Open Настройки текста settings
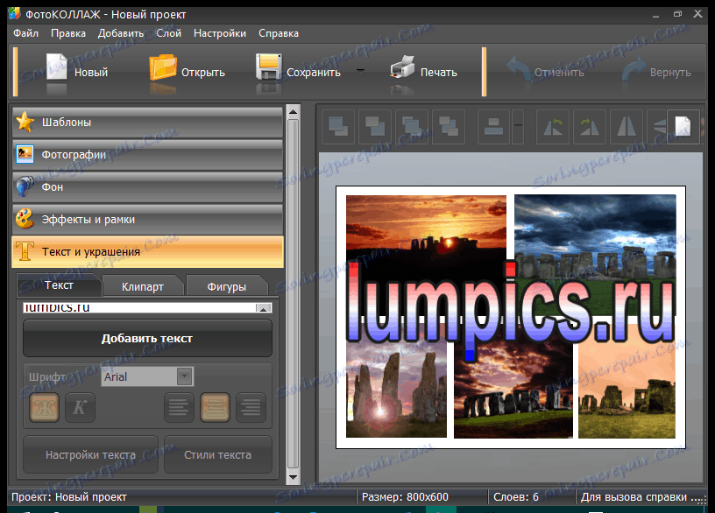 pyautogui.click(x=90, y=454)
